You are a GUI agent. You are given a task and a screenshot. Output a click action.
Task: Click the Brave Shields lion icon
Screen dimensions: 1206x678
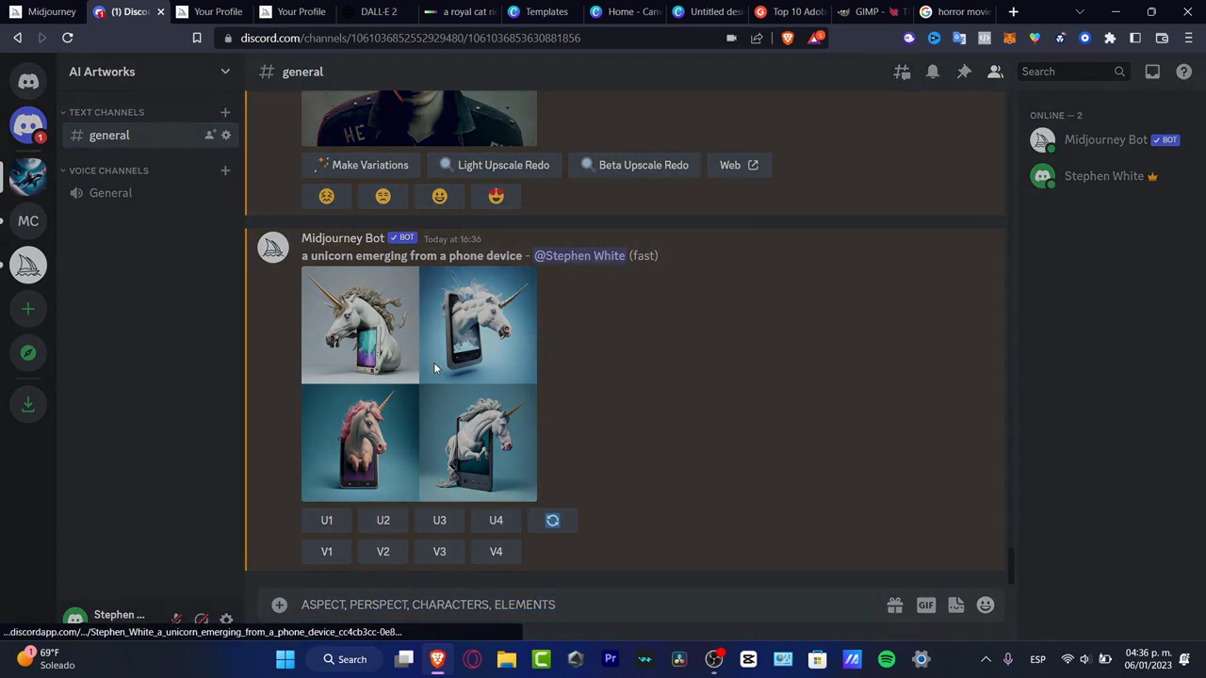(x=788, y=38)
